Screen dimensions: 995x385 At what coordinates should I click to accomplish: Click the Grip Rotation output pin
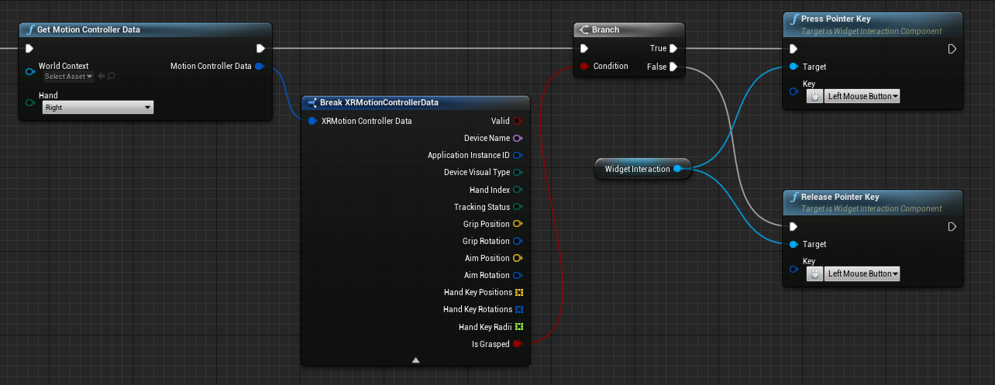(x=518, y=241)
